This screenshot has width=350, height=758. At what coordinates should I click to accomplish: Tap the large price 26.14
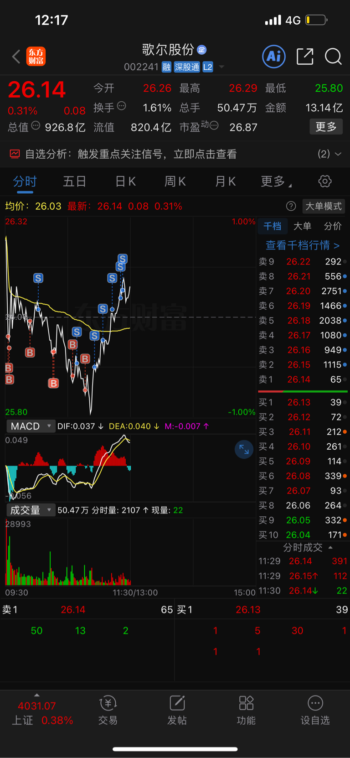37,89
